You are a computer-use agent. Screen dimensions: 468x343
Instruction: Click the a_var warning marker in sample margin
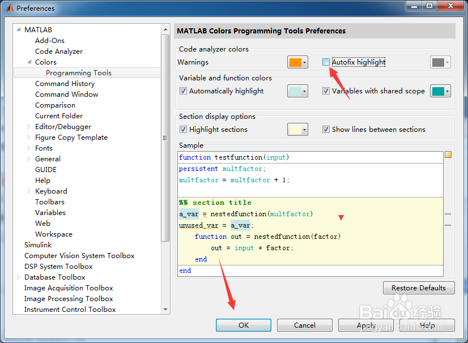point(448,214)
